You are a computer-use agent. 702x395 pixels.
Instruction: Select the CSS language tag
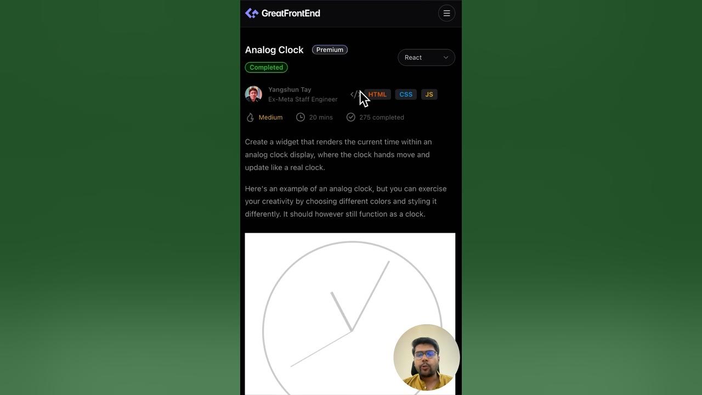pyautogui.click(x=406, y=94)
